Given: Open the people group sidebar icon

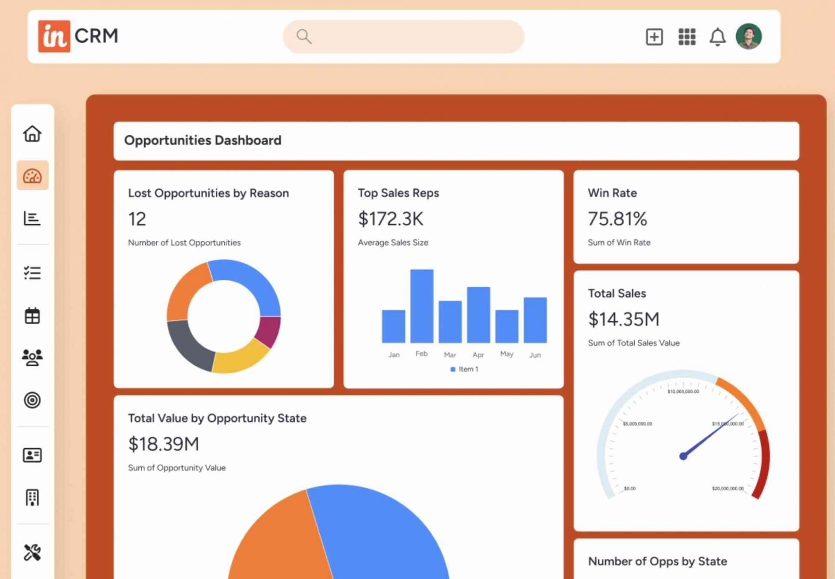Looking at the screenshot, I should [x=32, y=358].
